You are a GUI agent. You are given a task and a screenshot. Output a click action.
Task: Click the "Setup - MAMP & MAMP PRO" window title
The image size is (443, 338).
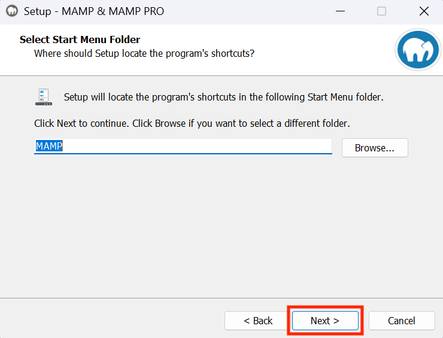(x=94, y=11)
